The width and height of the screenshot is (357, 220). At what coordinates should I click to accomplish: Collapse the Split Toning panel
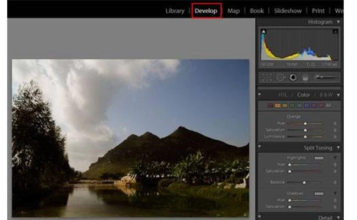[x=338, y=148]
